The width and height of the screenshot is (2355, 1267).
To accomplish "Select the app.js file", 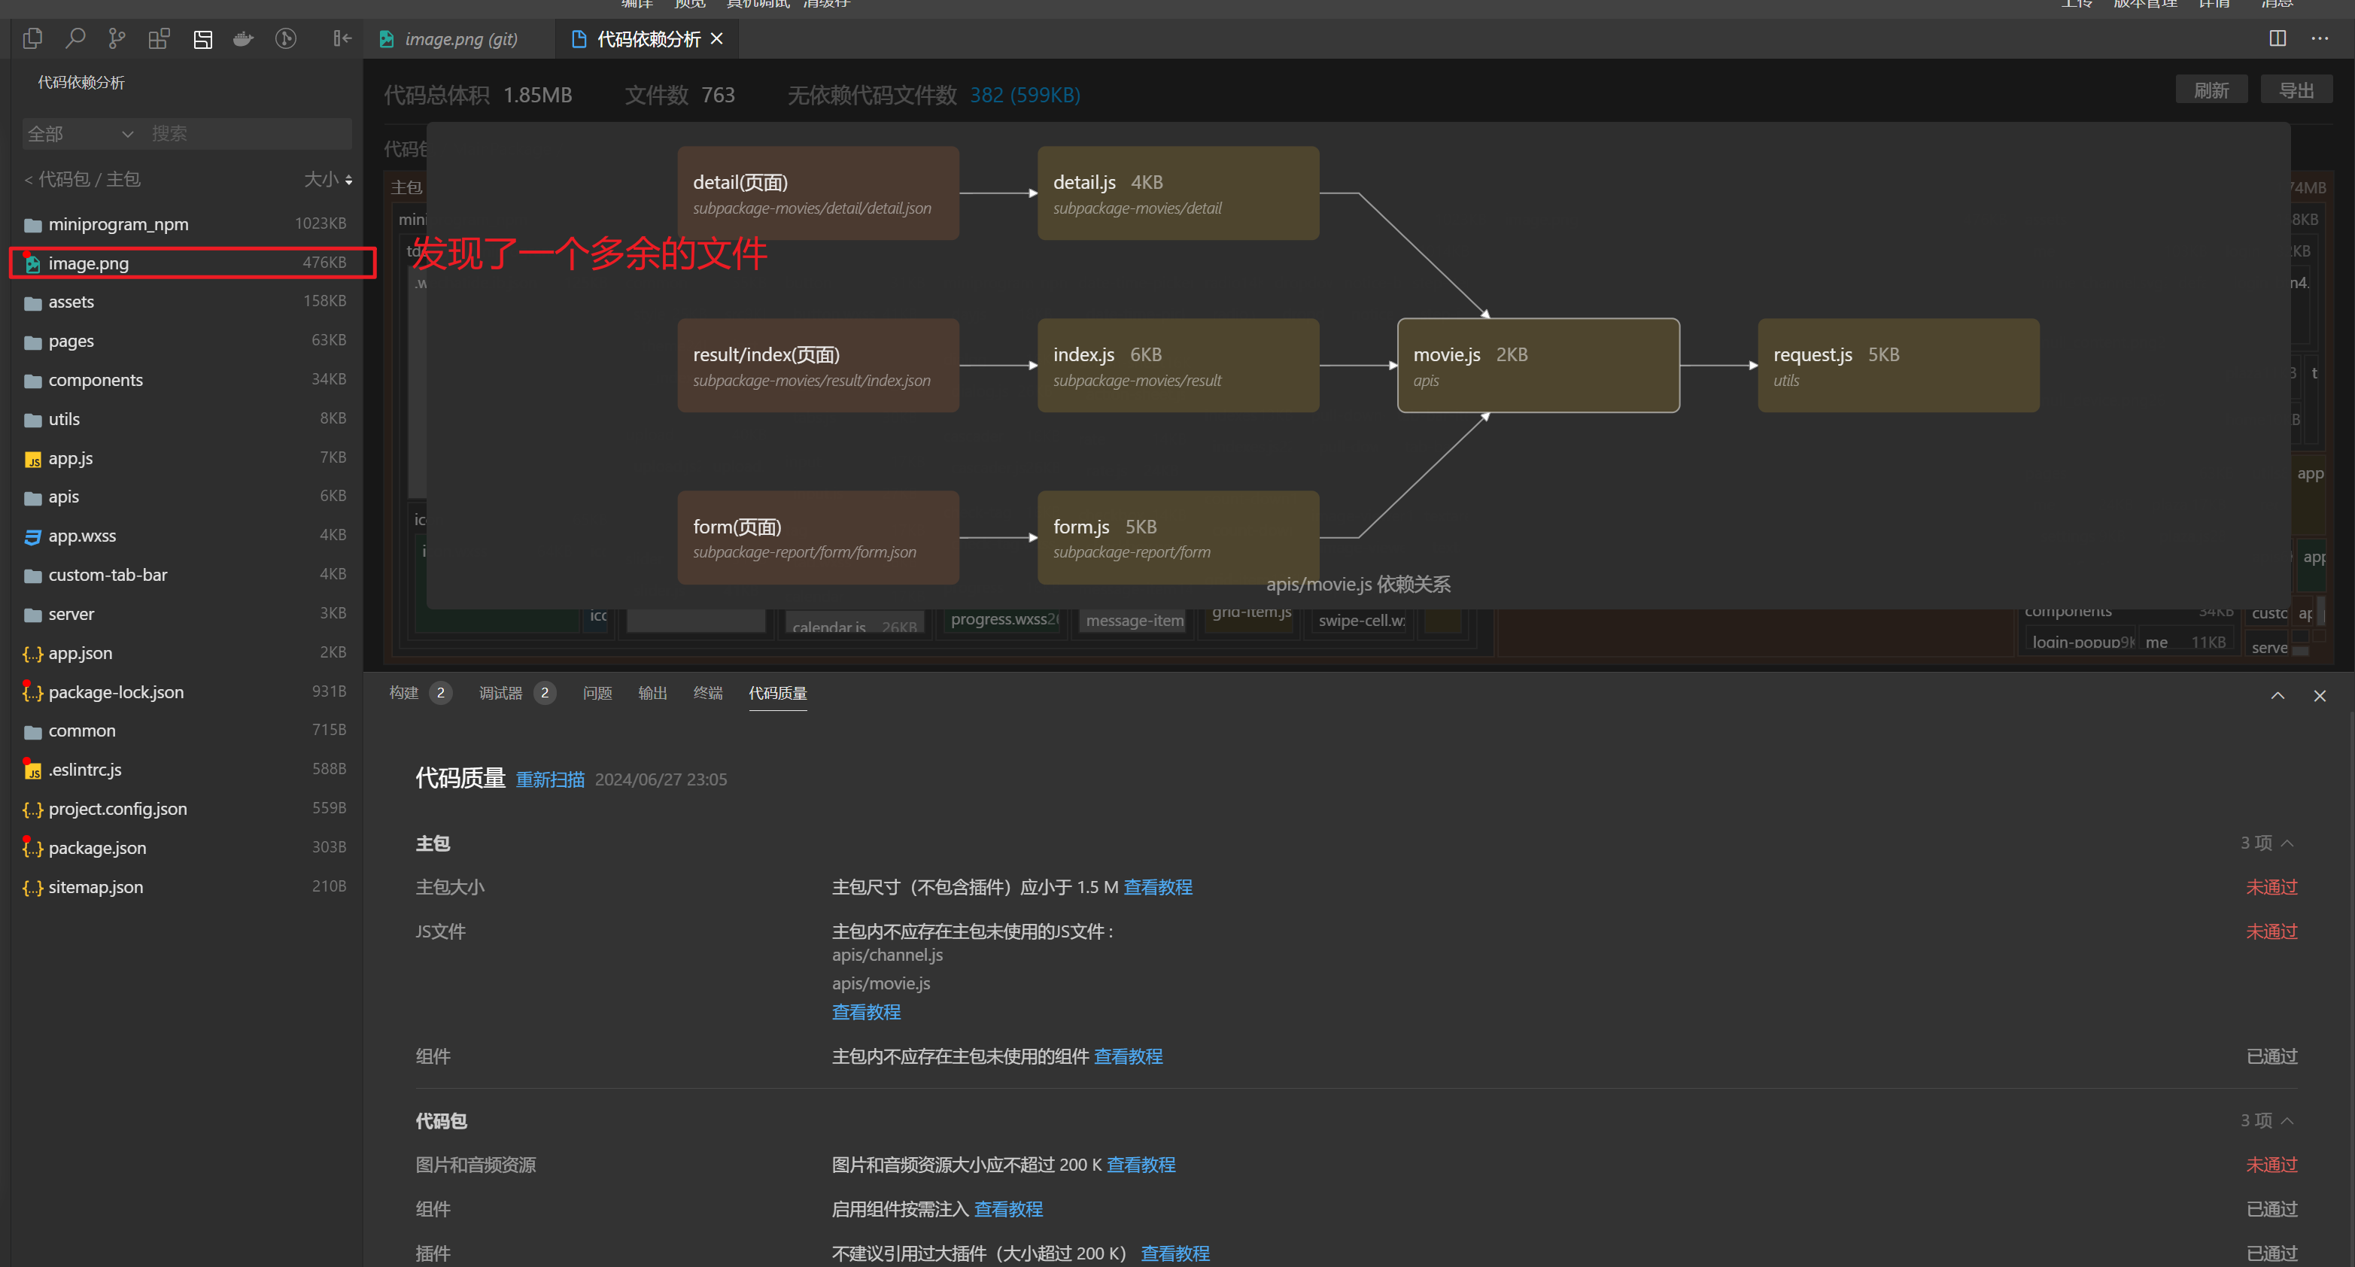I will point(187,458).
